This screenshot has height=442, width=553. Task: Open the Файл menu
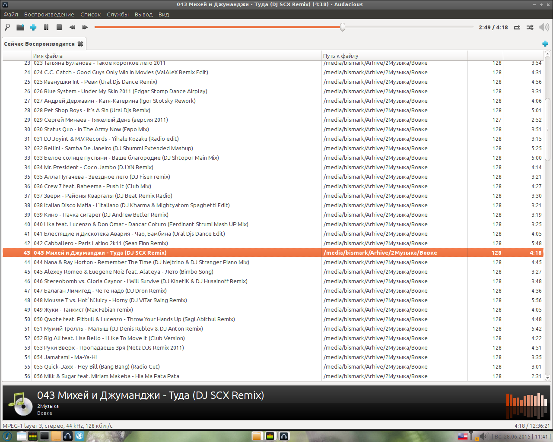(x=11, y=14)
